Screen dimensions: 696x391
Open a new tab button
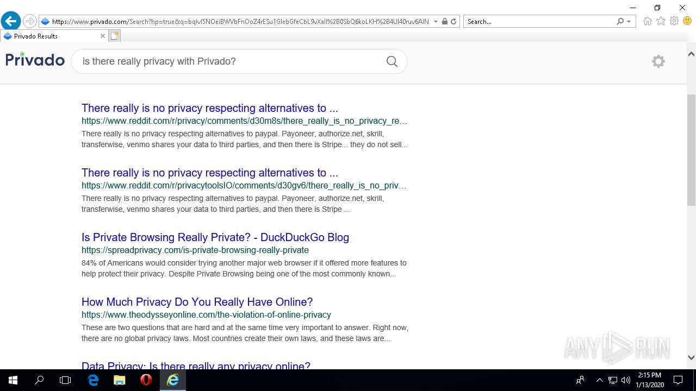click(x=114, y=36)
